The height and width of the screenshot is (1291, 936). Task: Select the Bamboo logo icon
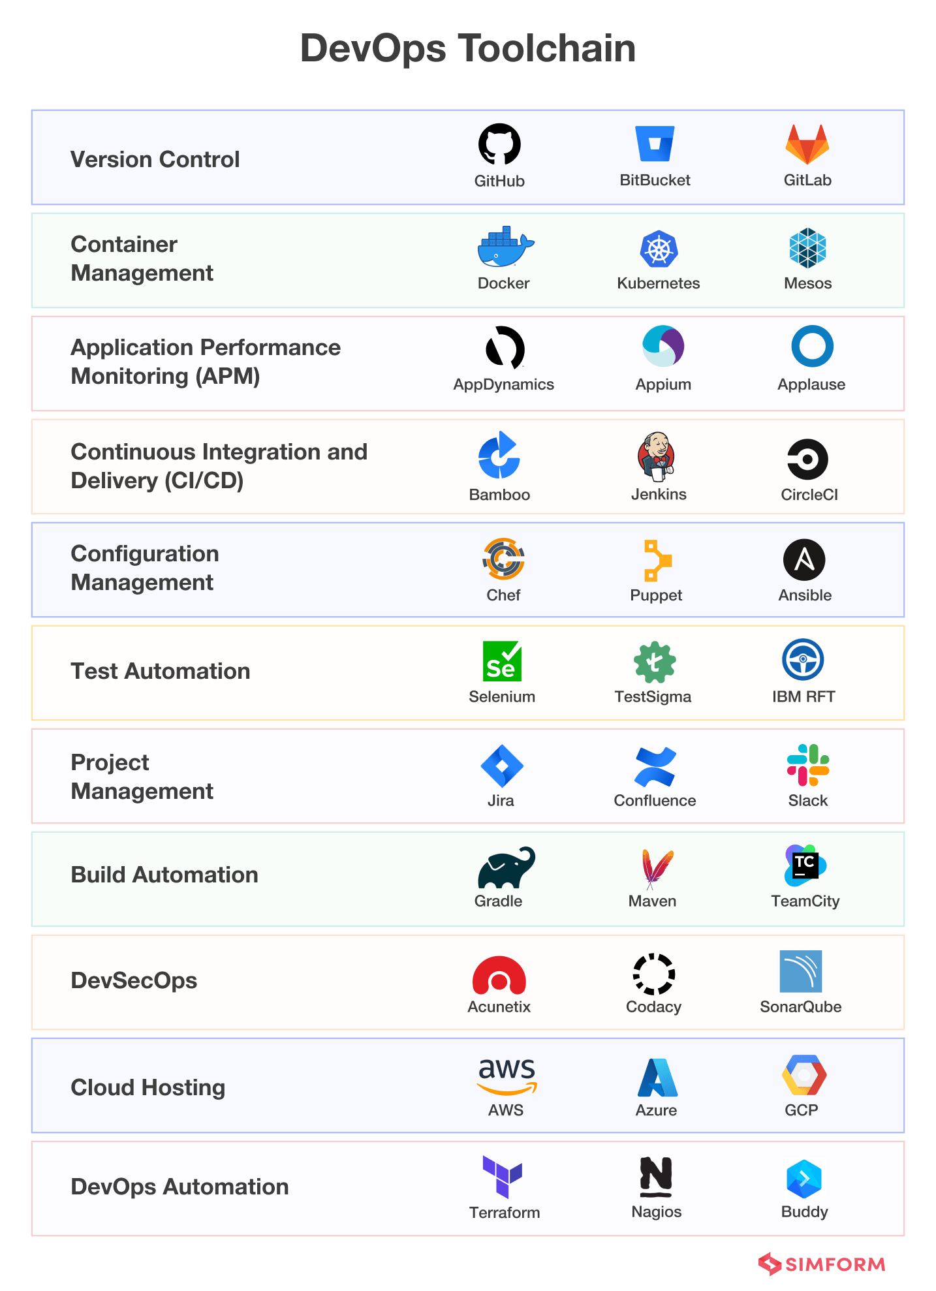tap(499, 455)
